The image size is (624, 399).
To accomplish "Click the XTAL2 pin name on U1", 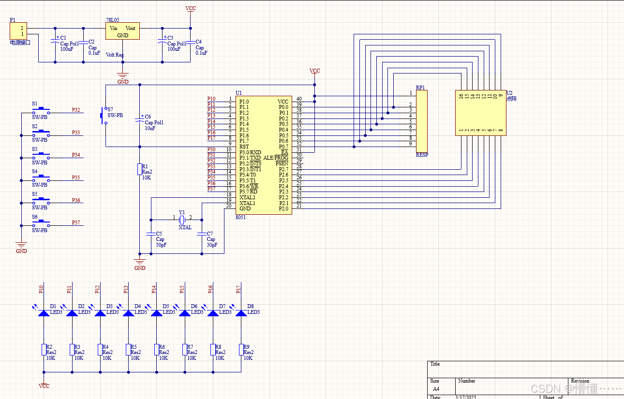I will coord(247,197).
